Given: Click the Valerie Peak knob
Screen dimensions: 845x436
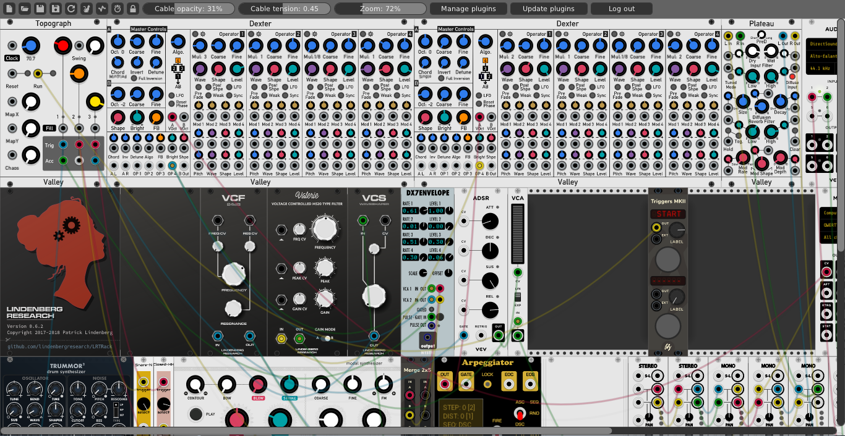Looking at the screenshot, I should pos(325,267).
